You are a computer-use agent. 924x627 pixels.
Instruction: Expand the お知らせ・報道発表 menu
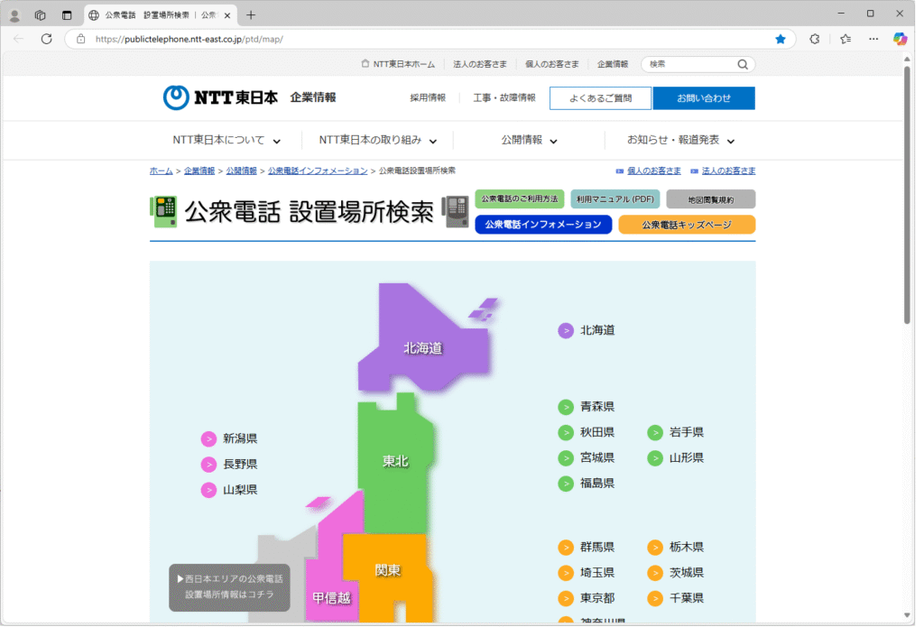[680, 140]
